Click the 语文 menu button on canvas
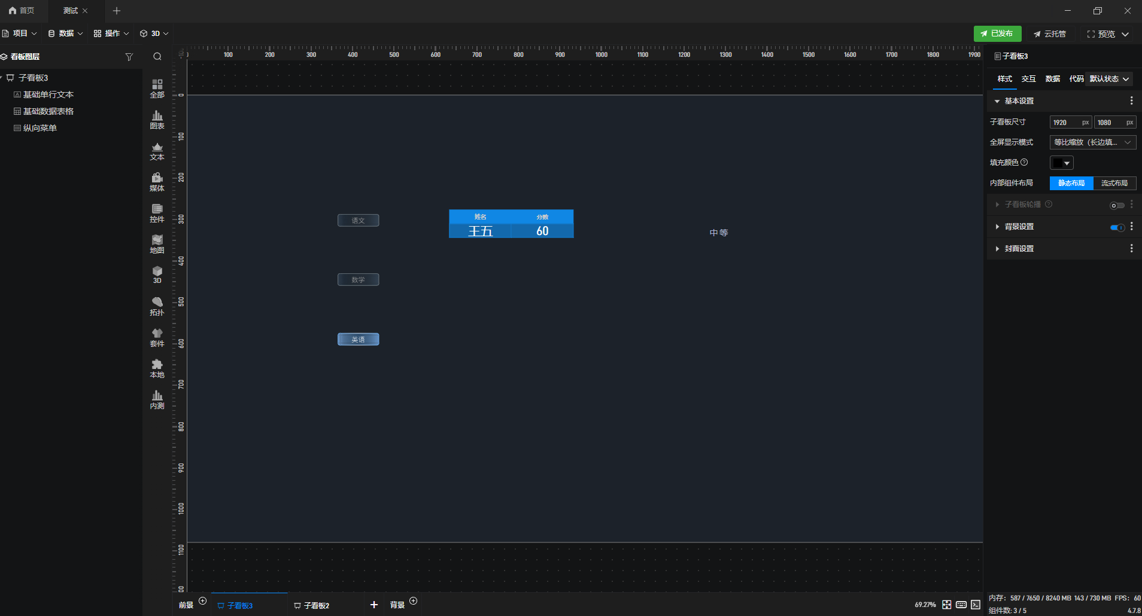This screenshot has width=1142, height=616. 358,221
